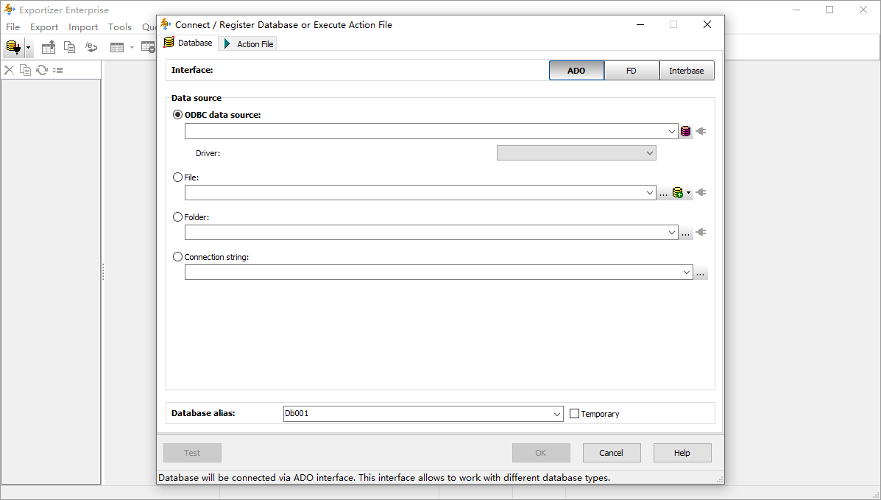881x500 pixels.
Task: Select the ODBC data source radio button
Action: click(177, 115)
